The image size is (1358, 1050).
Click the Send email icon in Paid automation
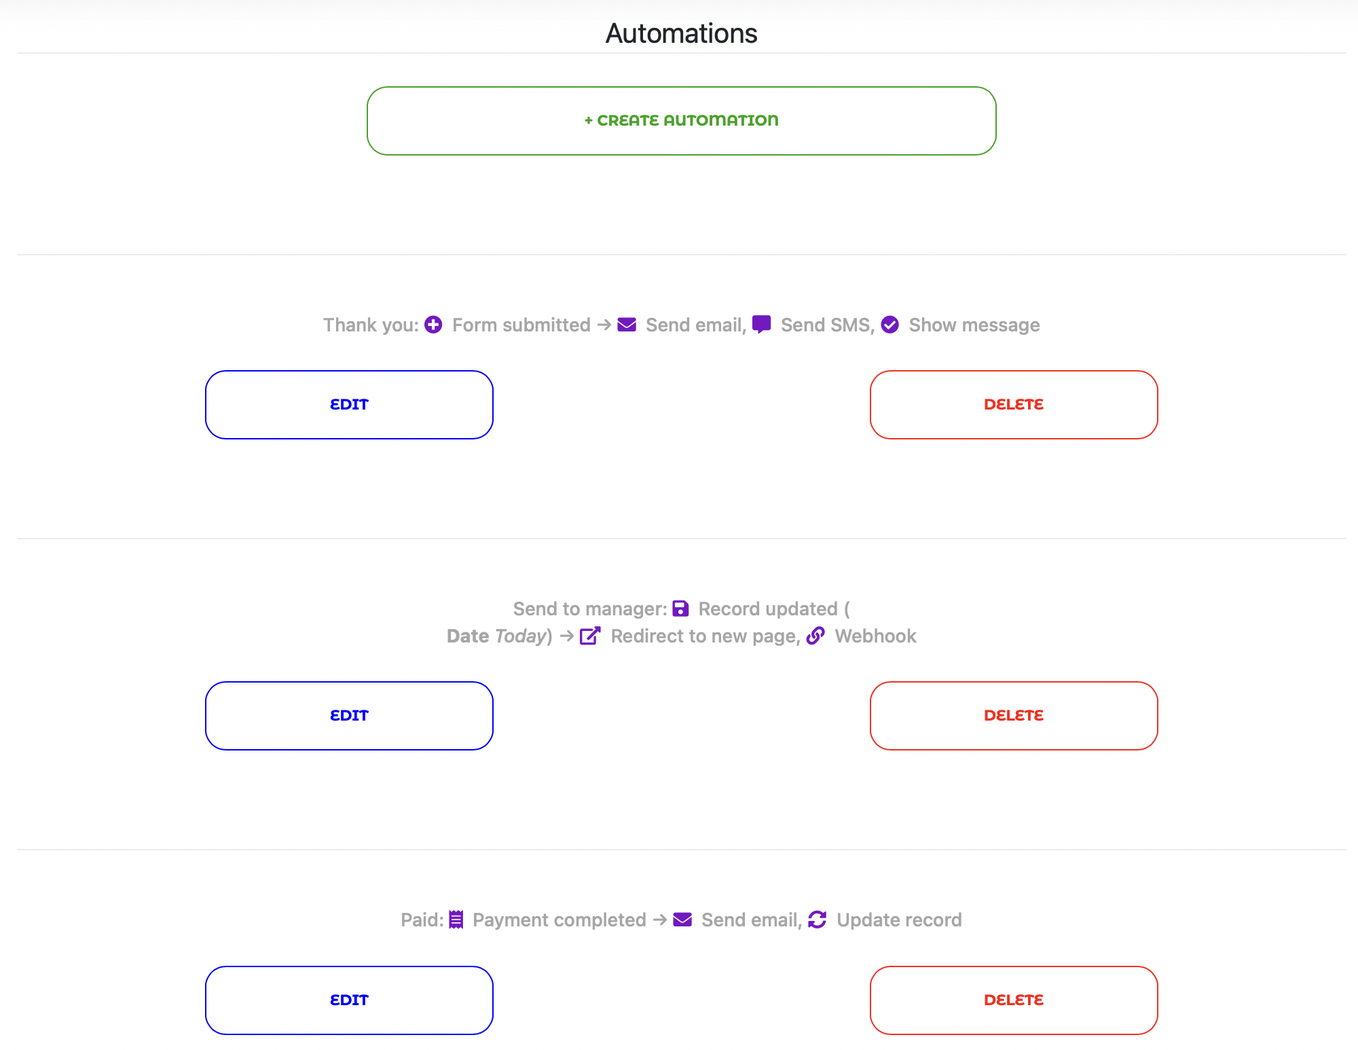tap(681, 920)
